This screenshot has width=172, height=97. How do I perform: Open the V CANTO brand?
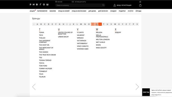80,32
